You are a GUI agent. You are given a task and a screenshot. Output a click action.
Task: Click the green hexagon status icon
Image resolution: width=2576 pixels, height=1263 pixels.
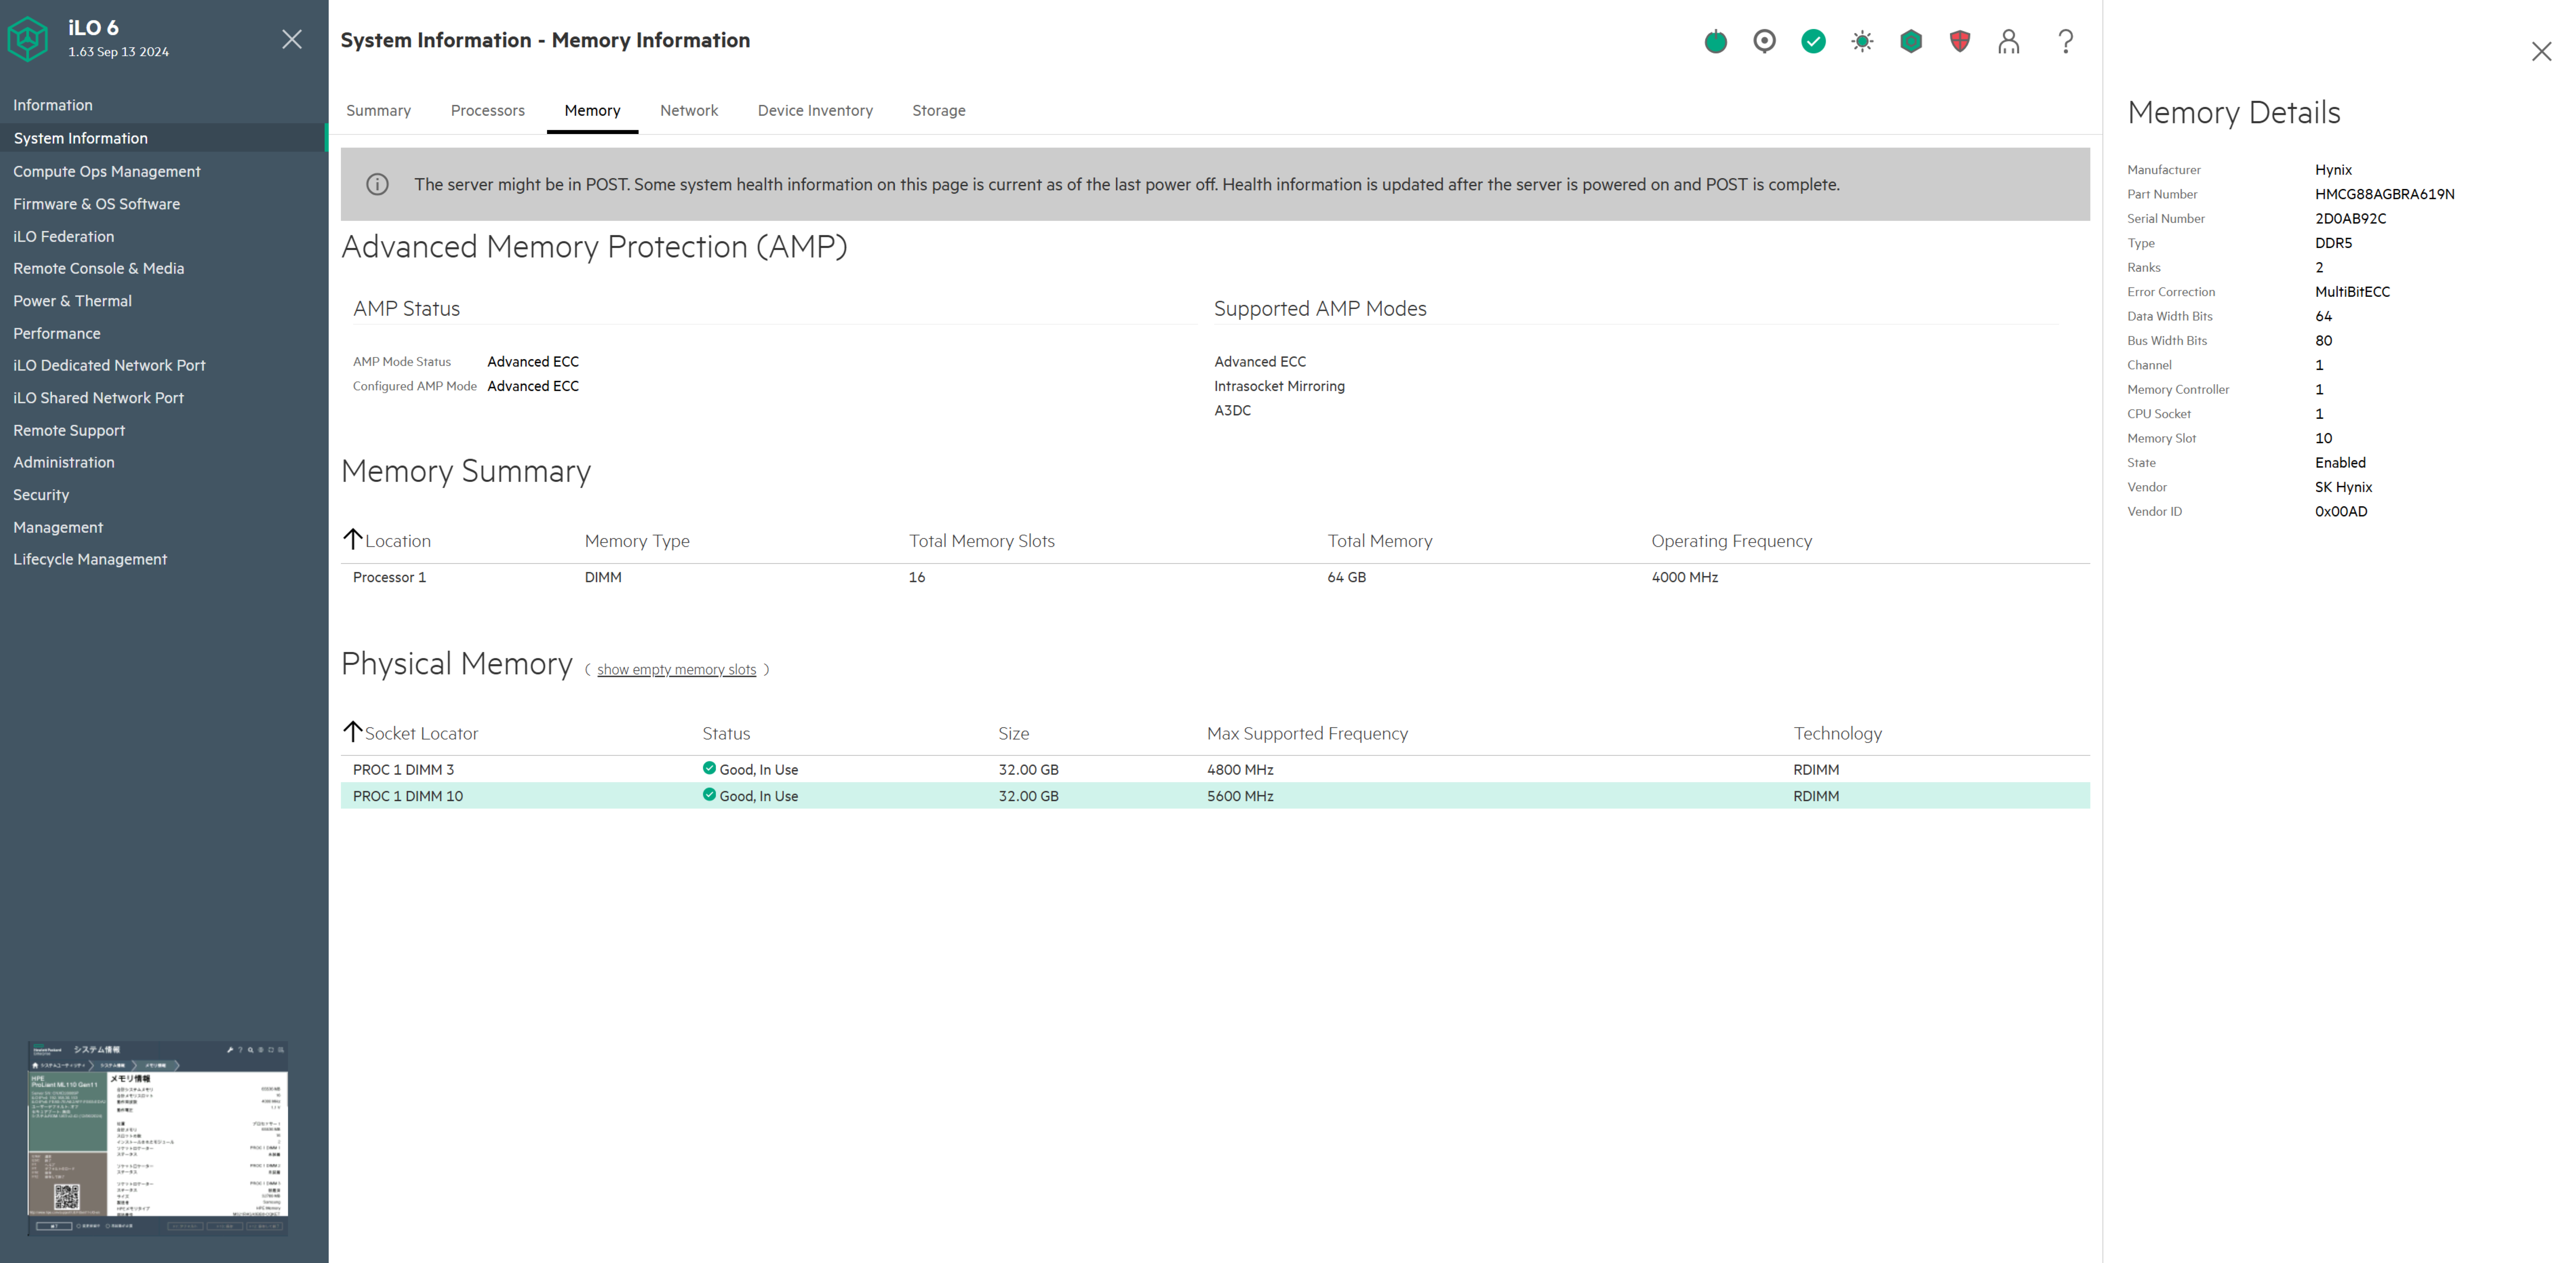click(1911, 41)
